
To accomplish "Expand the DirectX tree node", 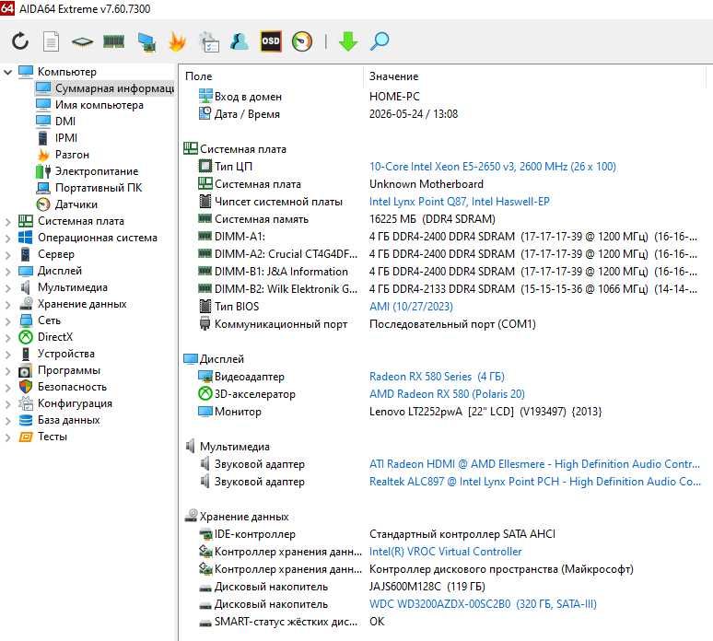I will click(7, 337).
